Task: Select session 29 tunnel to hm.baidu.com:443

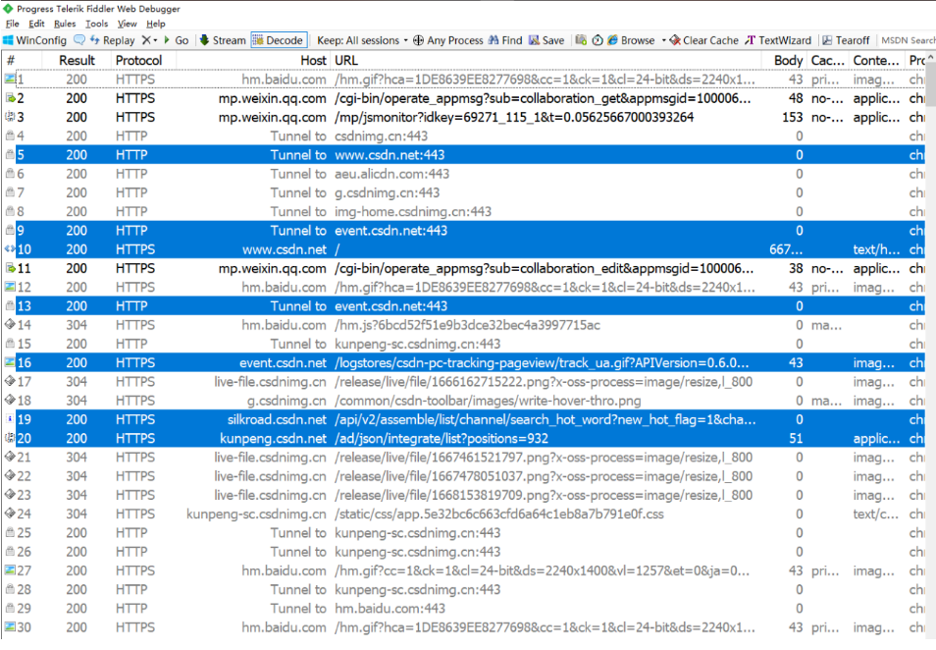Action: pos(463,608)
